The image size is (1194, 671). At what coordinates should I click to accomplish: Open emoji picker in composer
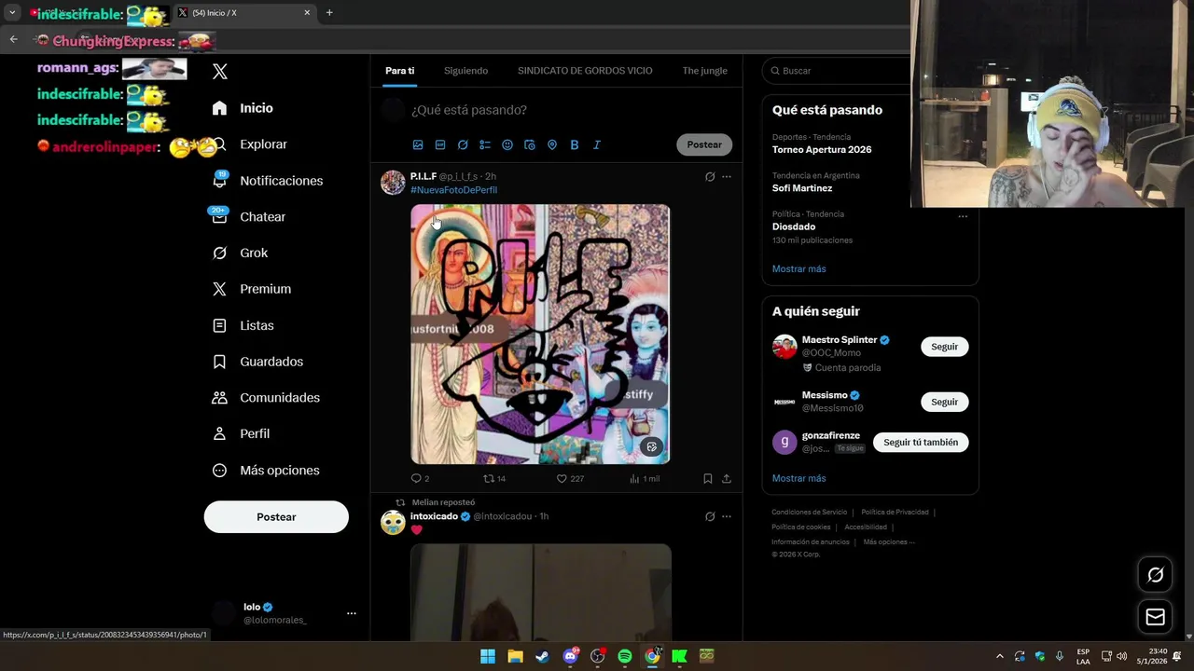[x=507, y=144]
